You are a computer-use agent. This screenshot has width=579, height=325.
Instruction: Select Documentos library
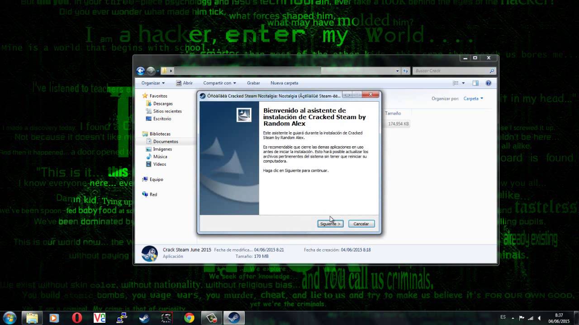[166, 141]
